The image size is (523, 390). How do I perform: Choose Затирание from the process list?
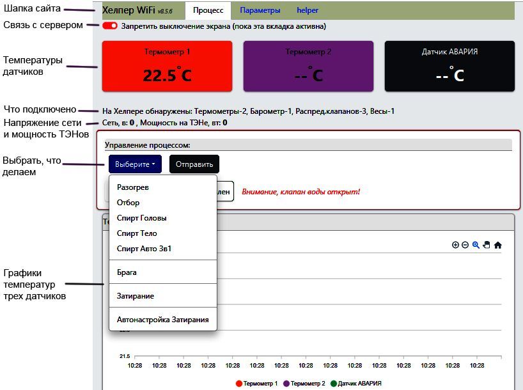[136, 296]
